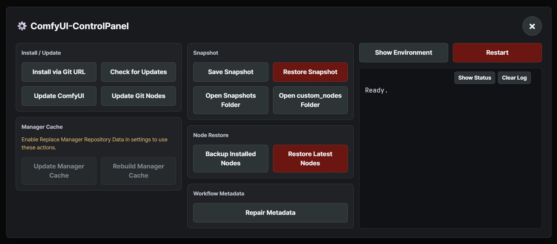557x244 pixels.
Task: Click the ComfyUI-ControlPanel title text
Action: pos(79,26)
